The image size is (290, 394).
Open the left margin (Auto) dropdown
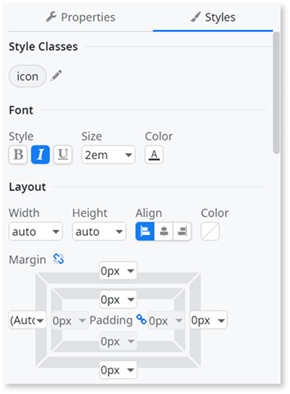(28, 320)
